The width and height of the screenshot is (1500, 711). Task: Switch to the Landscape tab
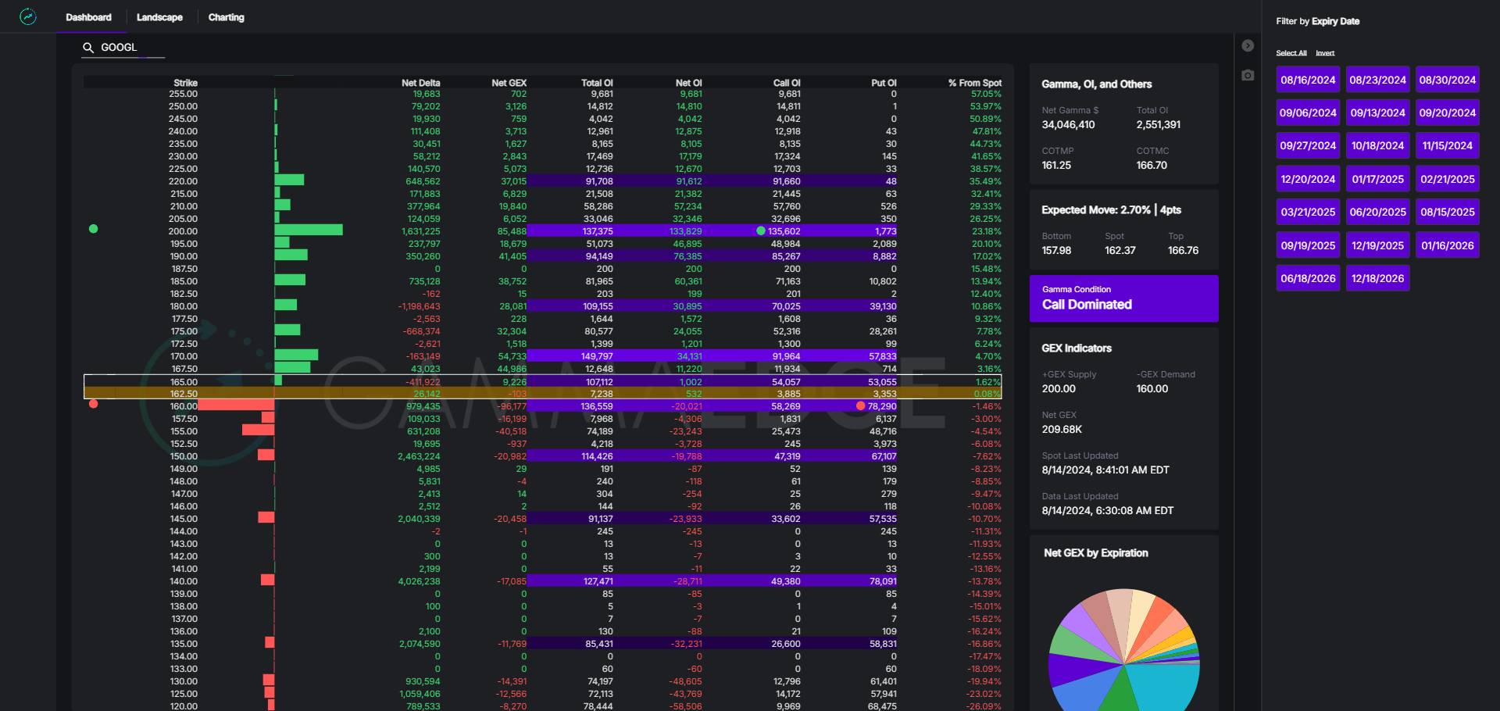tap(159, 17)
